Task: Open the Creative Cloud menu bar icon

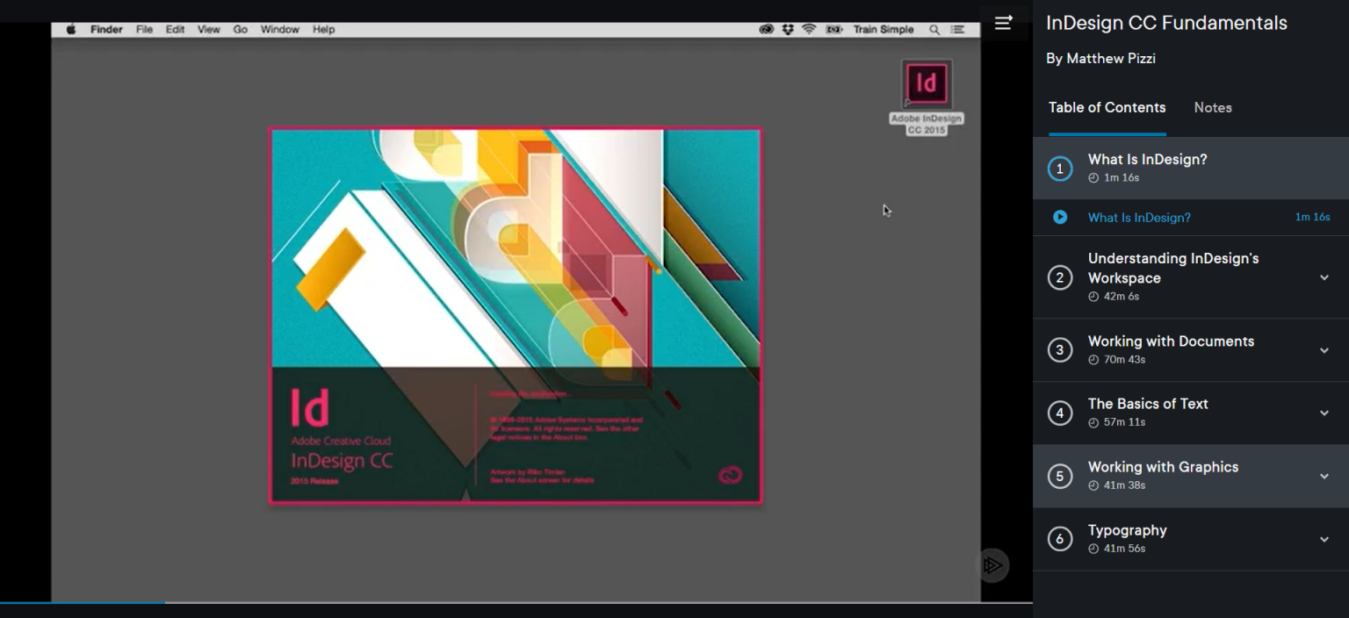Action: tap(766, 29)
